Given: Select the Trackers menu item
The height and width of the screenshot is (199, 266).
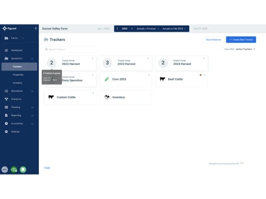Looking at the screenshot, I should click(x=19, y=66).
